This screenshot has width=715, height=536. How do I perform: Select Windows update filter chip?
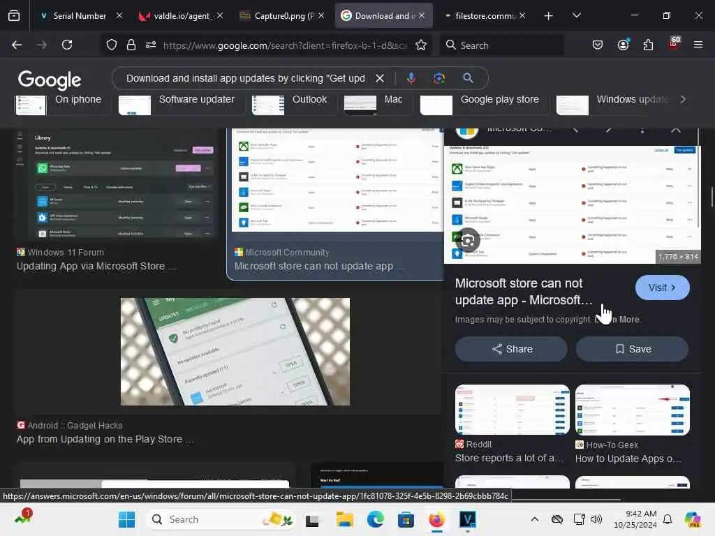pyautogui.click(x=613, y=104)
